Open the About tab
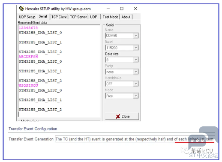Screen dimensions: 222x162 point(126,17)
